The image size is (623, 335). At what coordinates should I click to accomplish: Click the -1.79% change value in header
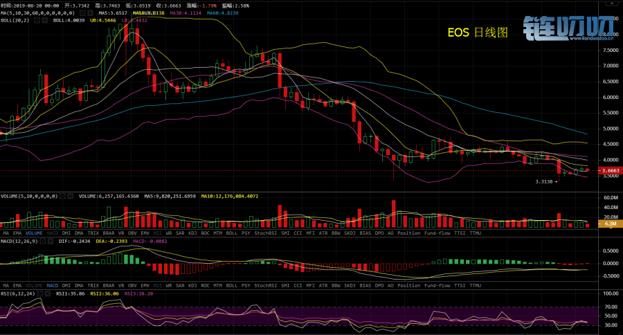208,6
